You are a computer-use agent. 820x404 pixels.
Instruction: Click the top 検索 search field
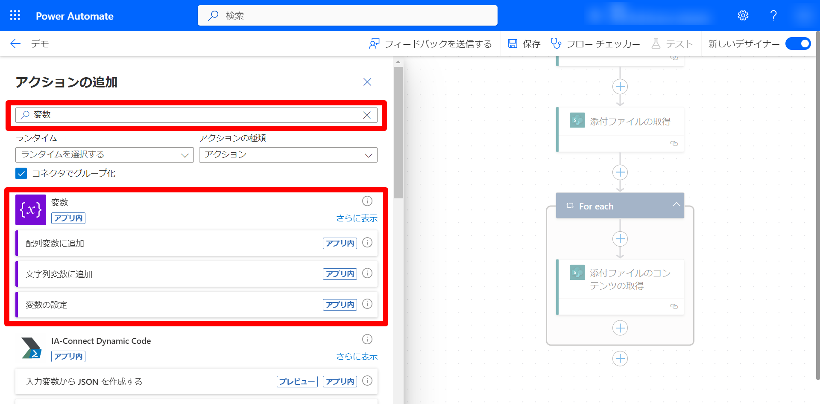347,15
